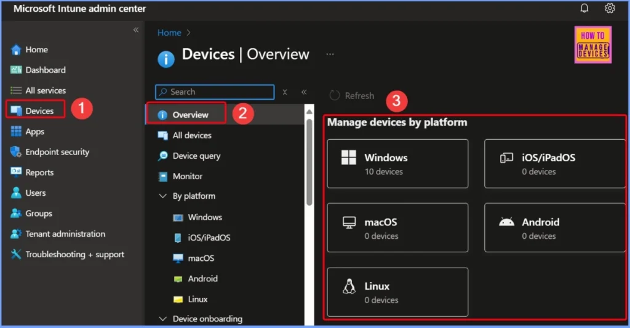Click 'Manage devices by platform' heading

[397, 122]
